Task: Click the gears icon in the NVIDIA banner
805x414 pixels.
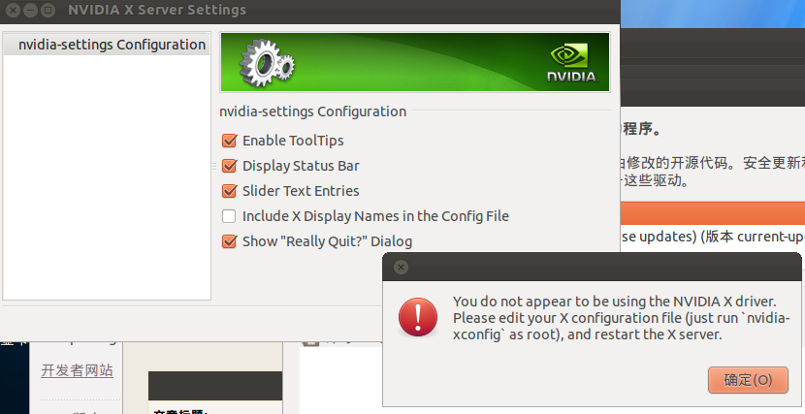Action: [x=267, y=63]
